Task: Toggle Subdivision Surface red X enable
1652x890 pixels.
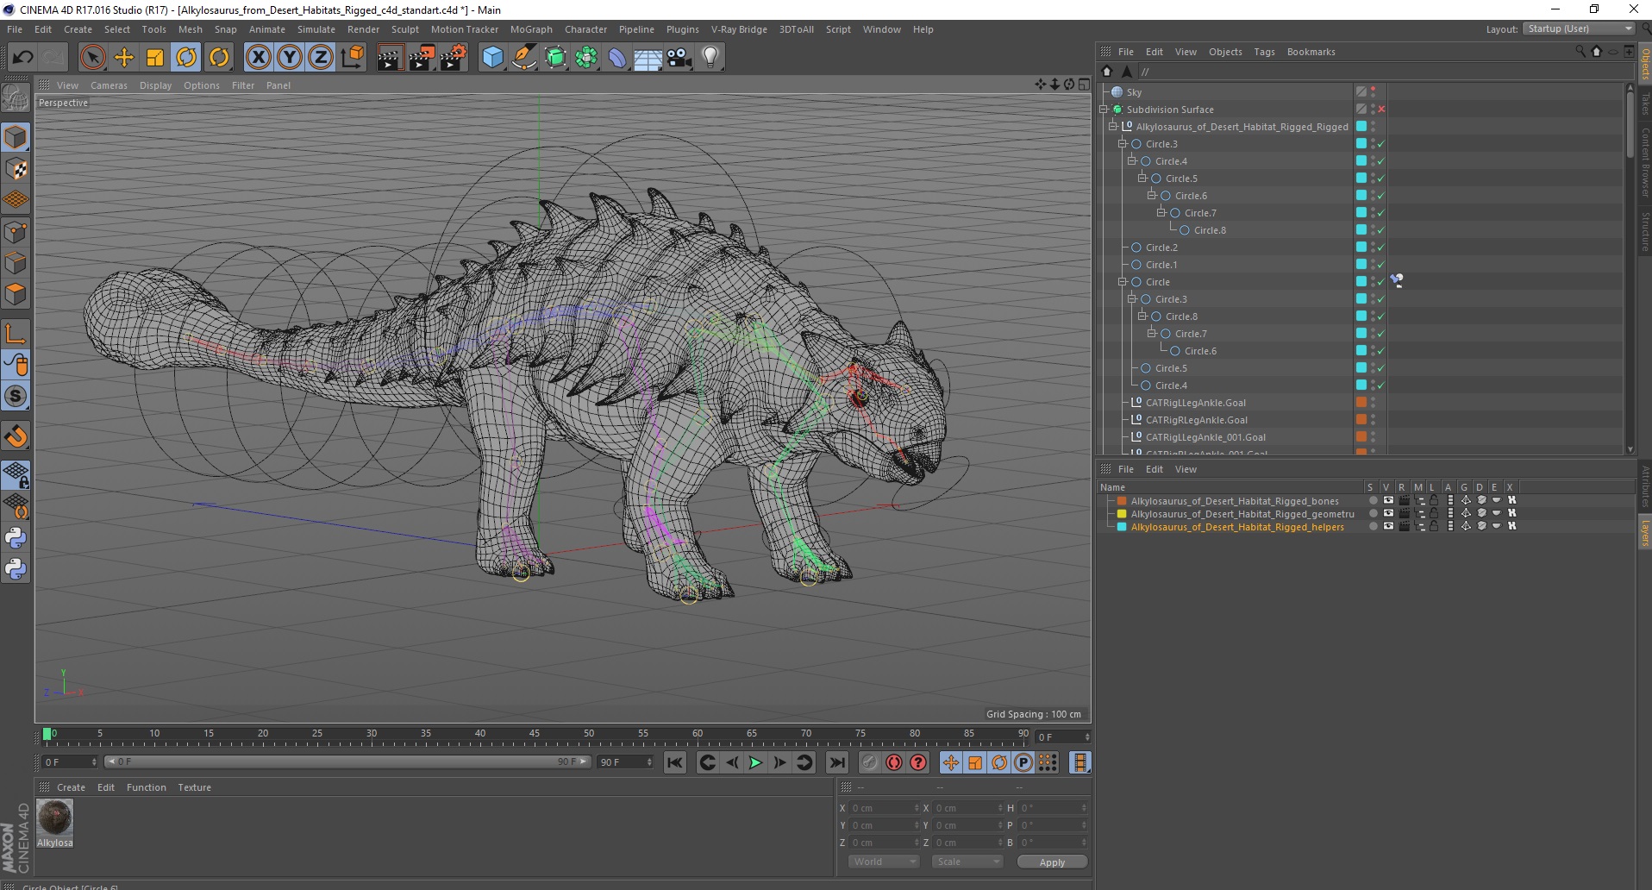Action: [x=1381, y=110]
